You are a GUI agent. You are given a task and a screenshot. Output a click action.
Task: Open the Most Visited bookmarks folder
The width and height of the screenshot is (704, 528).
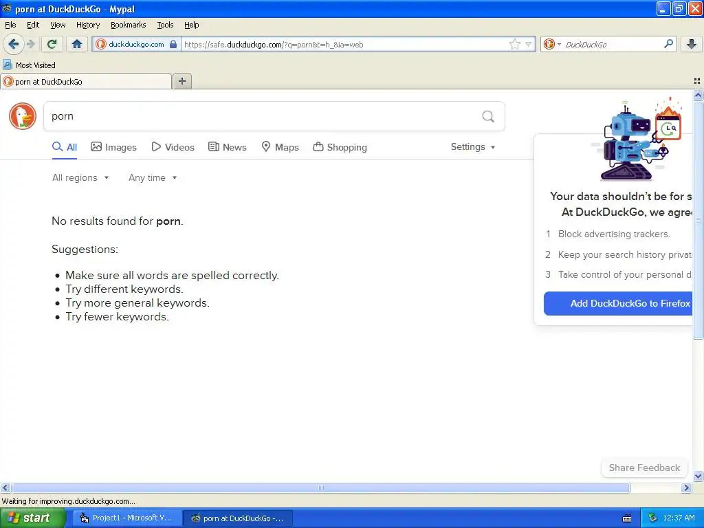29,65
